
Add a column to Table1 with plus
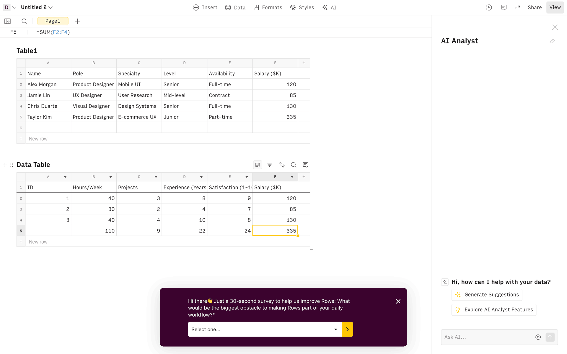point(304,63)
